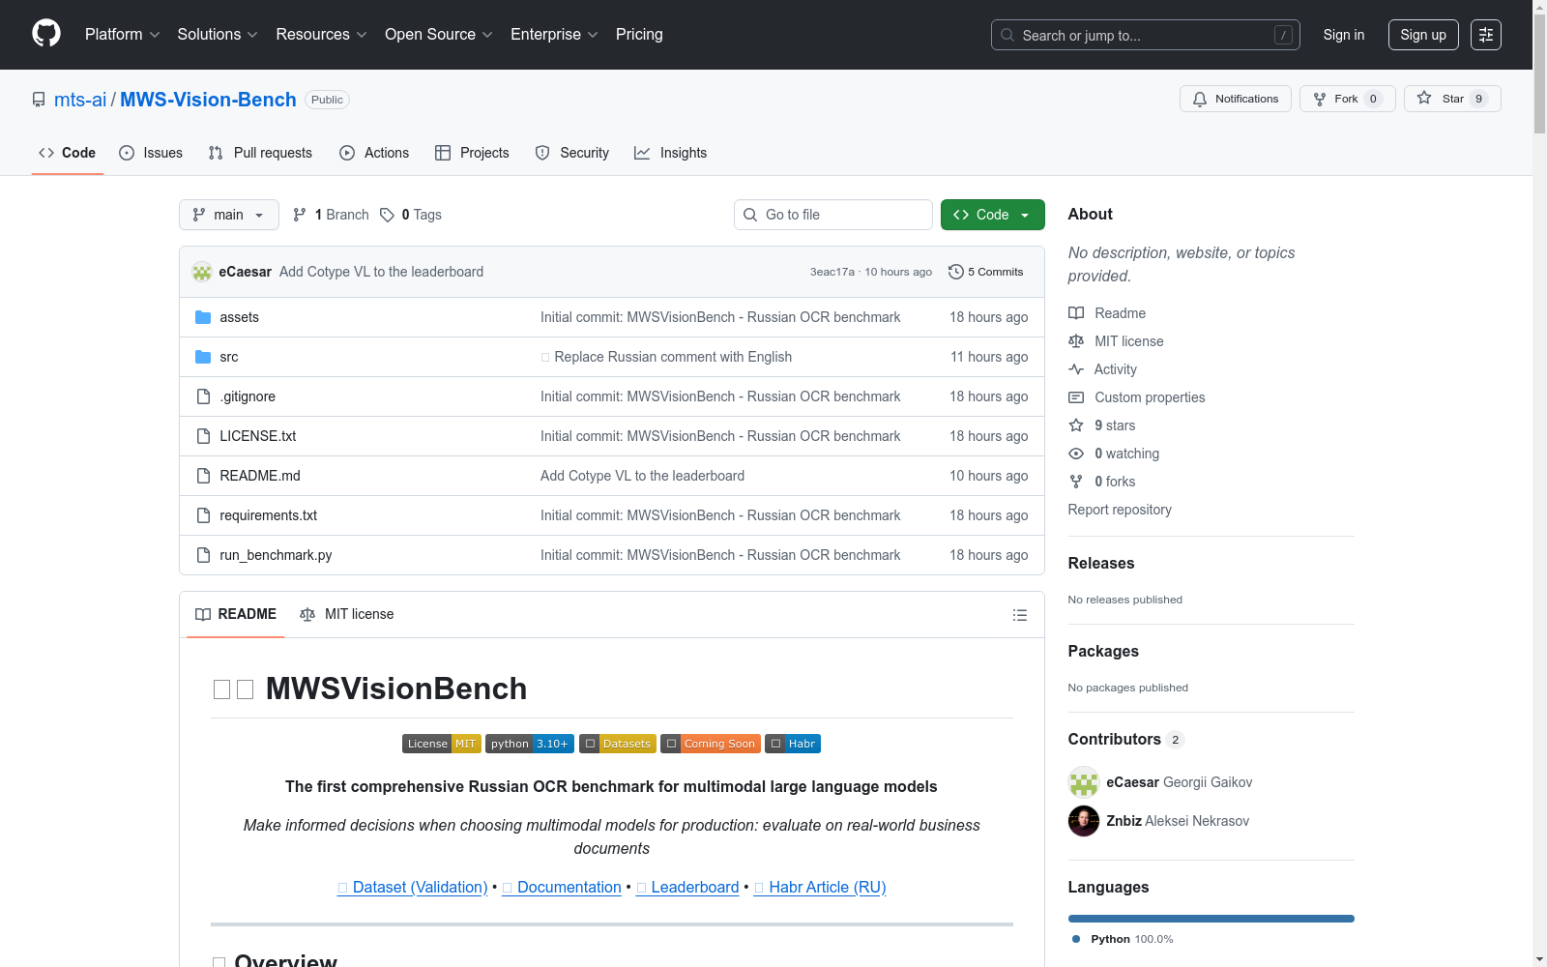Switch to the Security tab

tap(572, 153)
